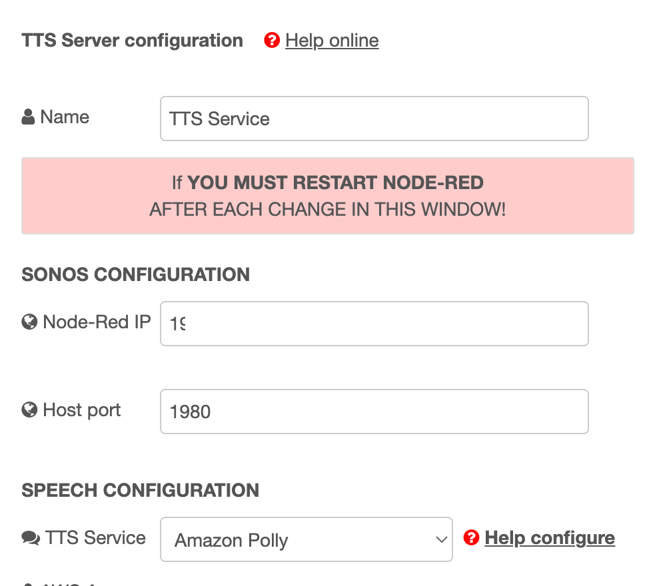Click the red question mark beside Help configure
The width and height of the screenshot is (645, 586).
tap(471, 537)
